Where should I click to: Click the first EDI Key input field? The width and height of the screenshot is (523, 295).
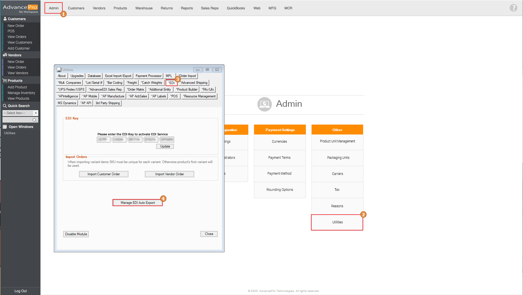104,140
